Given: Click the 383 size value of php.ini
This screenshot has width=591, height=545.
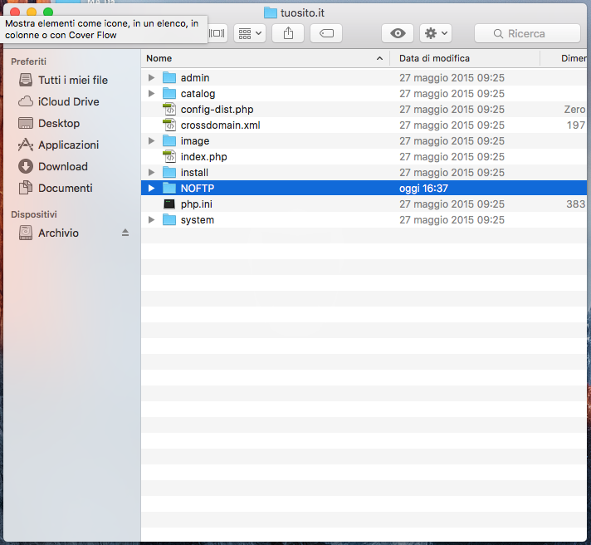Looking at the screenshot, I should (x=576, y=204).
